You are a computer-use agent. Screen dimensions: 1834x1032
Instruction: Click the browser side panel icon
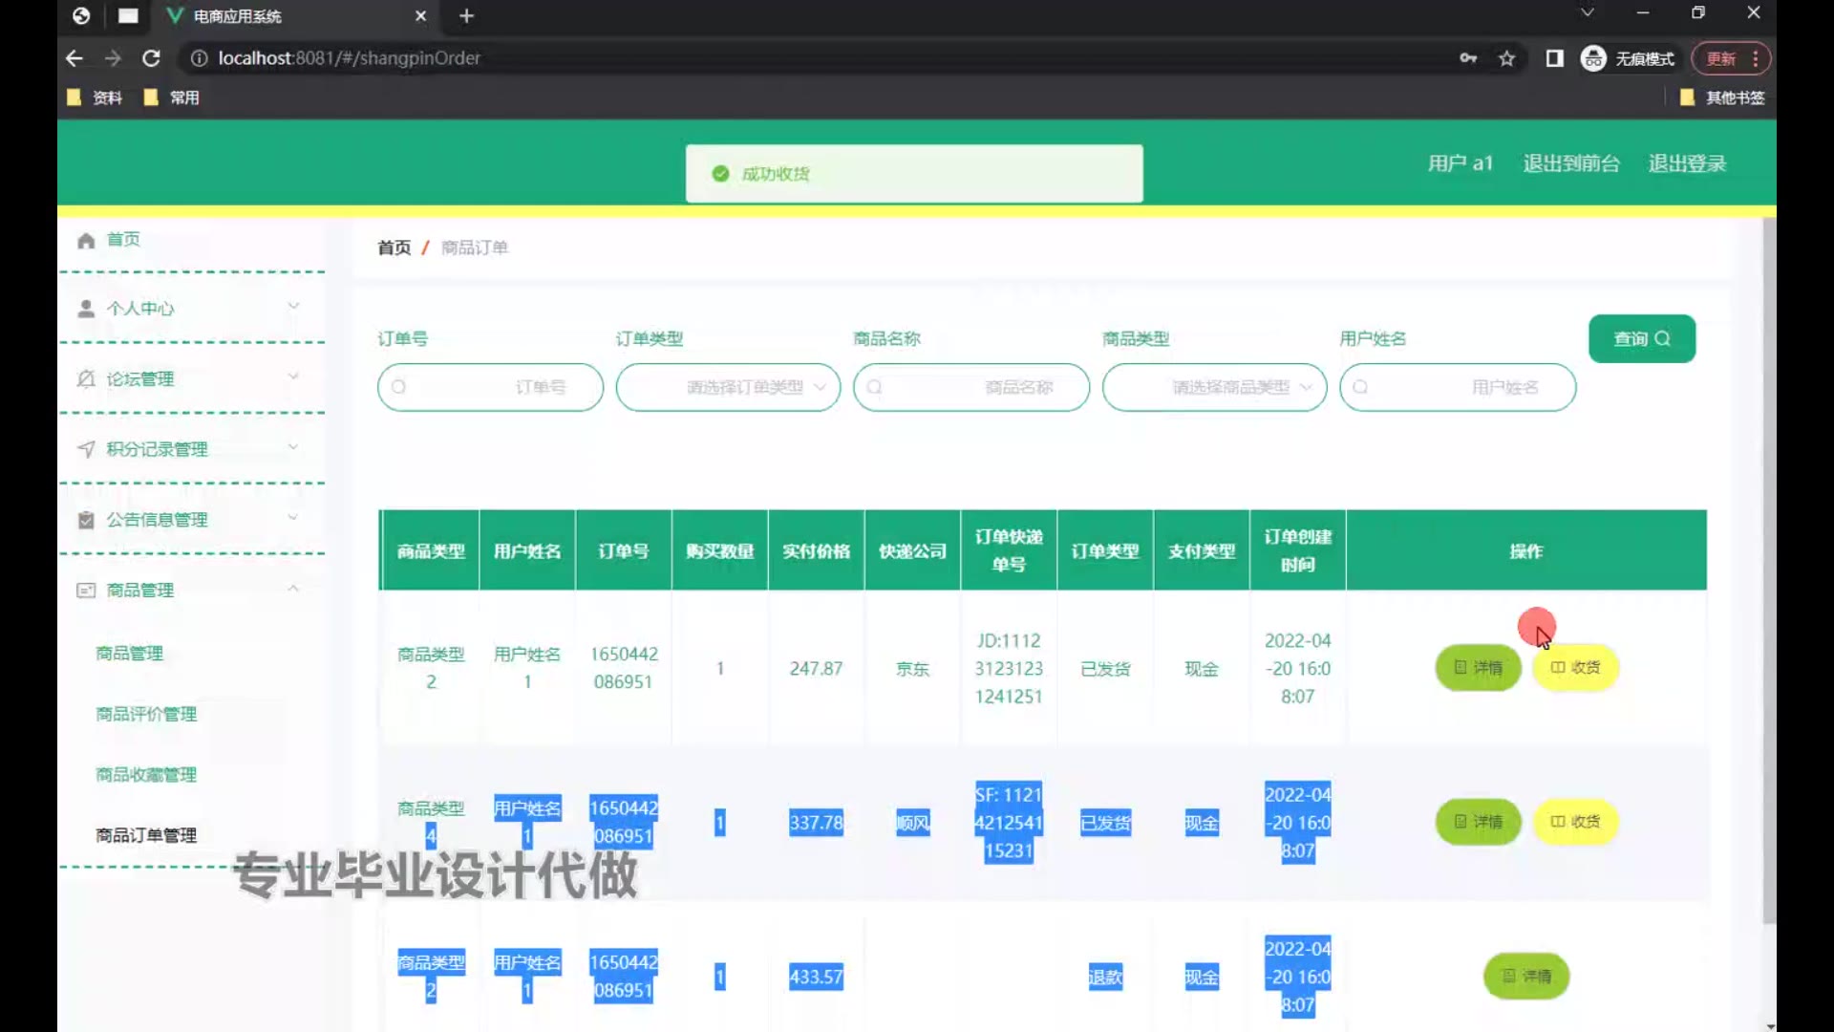click(x=1554, y=58)
